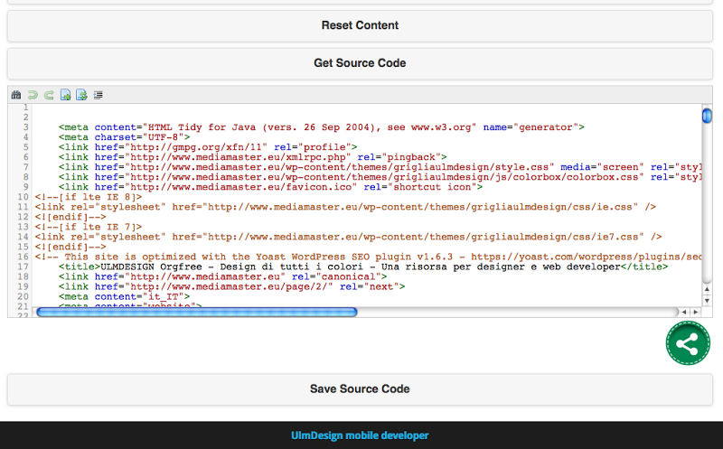Click the meta charset UTF-8 code line
Image resolution: width=723 pixels, height=449 pixels.
[124, 137]
